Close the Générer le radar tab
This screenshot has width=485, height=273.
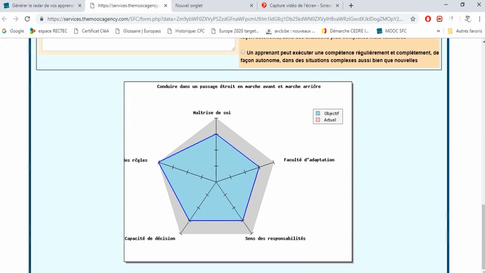80,6
